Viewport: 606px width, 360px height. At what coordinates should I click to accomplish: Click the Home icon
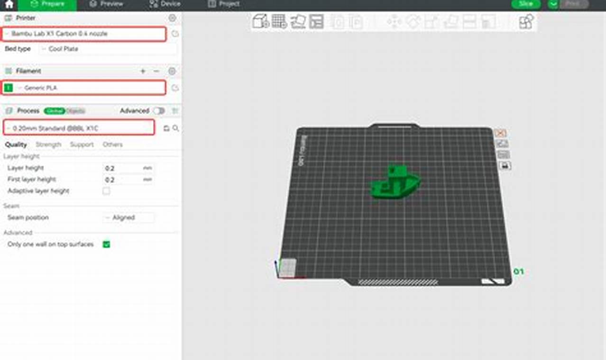click(x=9, y=4)
